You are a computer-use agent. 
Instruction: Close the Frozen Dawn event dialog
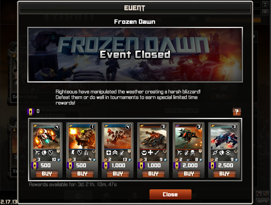(x=170, y=194)
